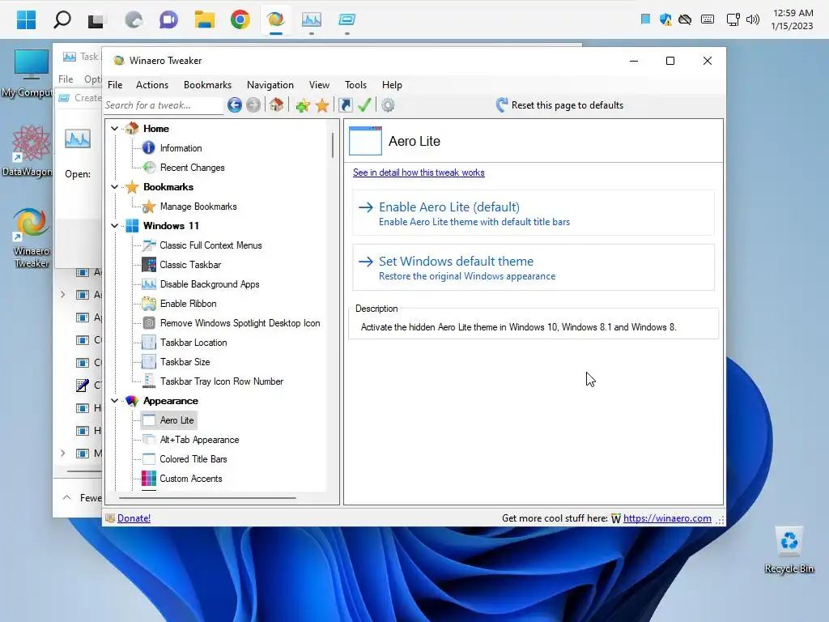Screen dimensions: 829x622
Task: Open Recent Changes in the tree
Action: tap(192, 168)
